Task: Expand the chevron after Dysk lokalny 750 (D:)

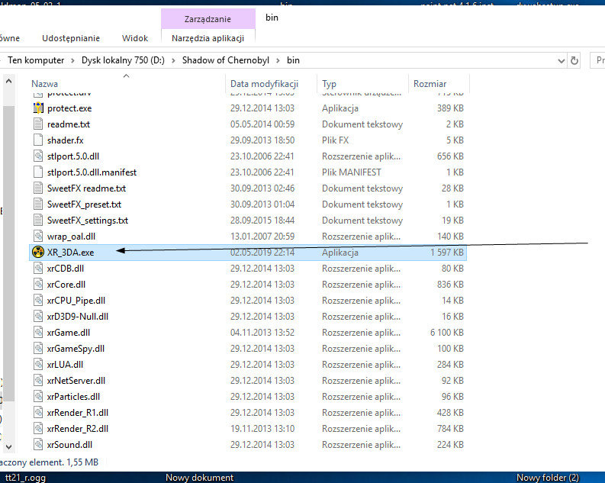Action: point(173,60)
